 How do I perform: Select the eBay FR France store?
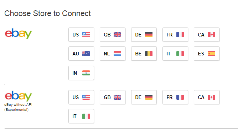pos(175,35)
